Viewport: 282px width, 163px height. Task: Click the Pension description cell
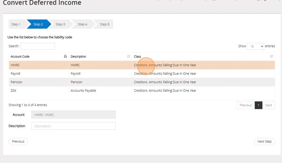pos(100,82)
